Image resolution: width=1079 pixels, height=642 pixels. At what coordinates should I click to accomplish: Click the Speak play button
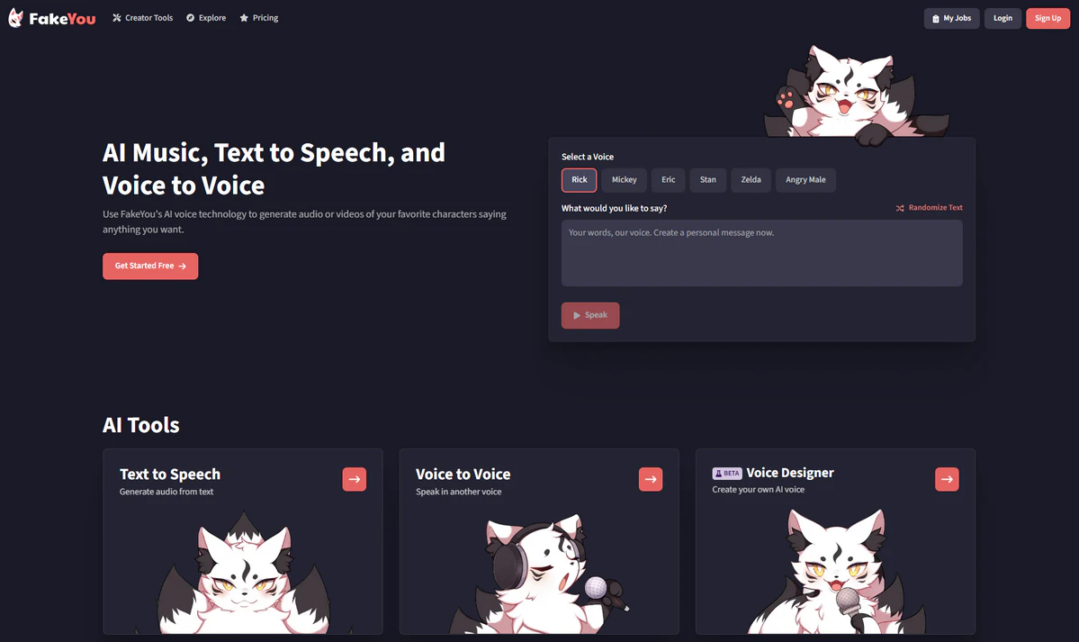tap(590, 315)
